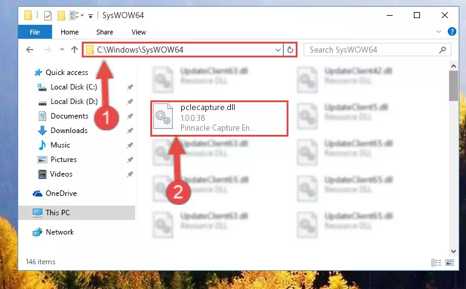The image size is (466, 289).
Task: Click the pin icon next to Documents
Action: tap(130, 116)
